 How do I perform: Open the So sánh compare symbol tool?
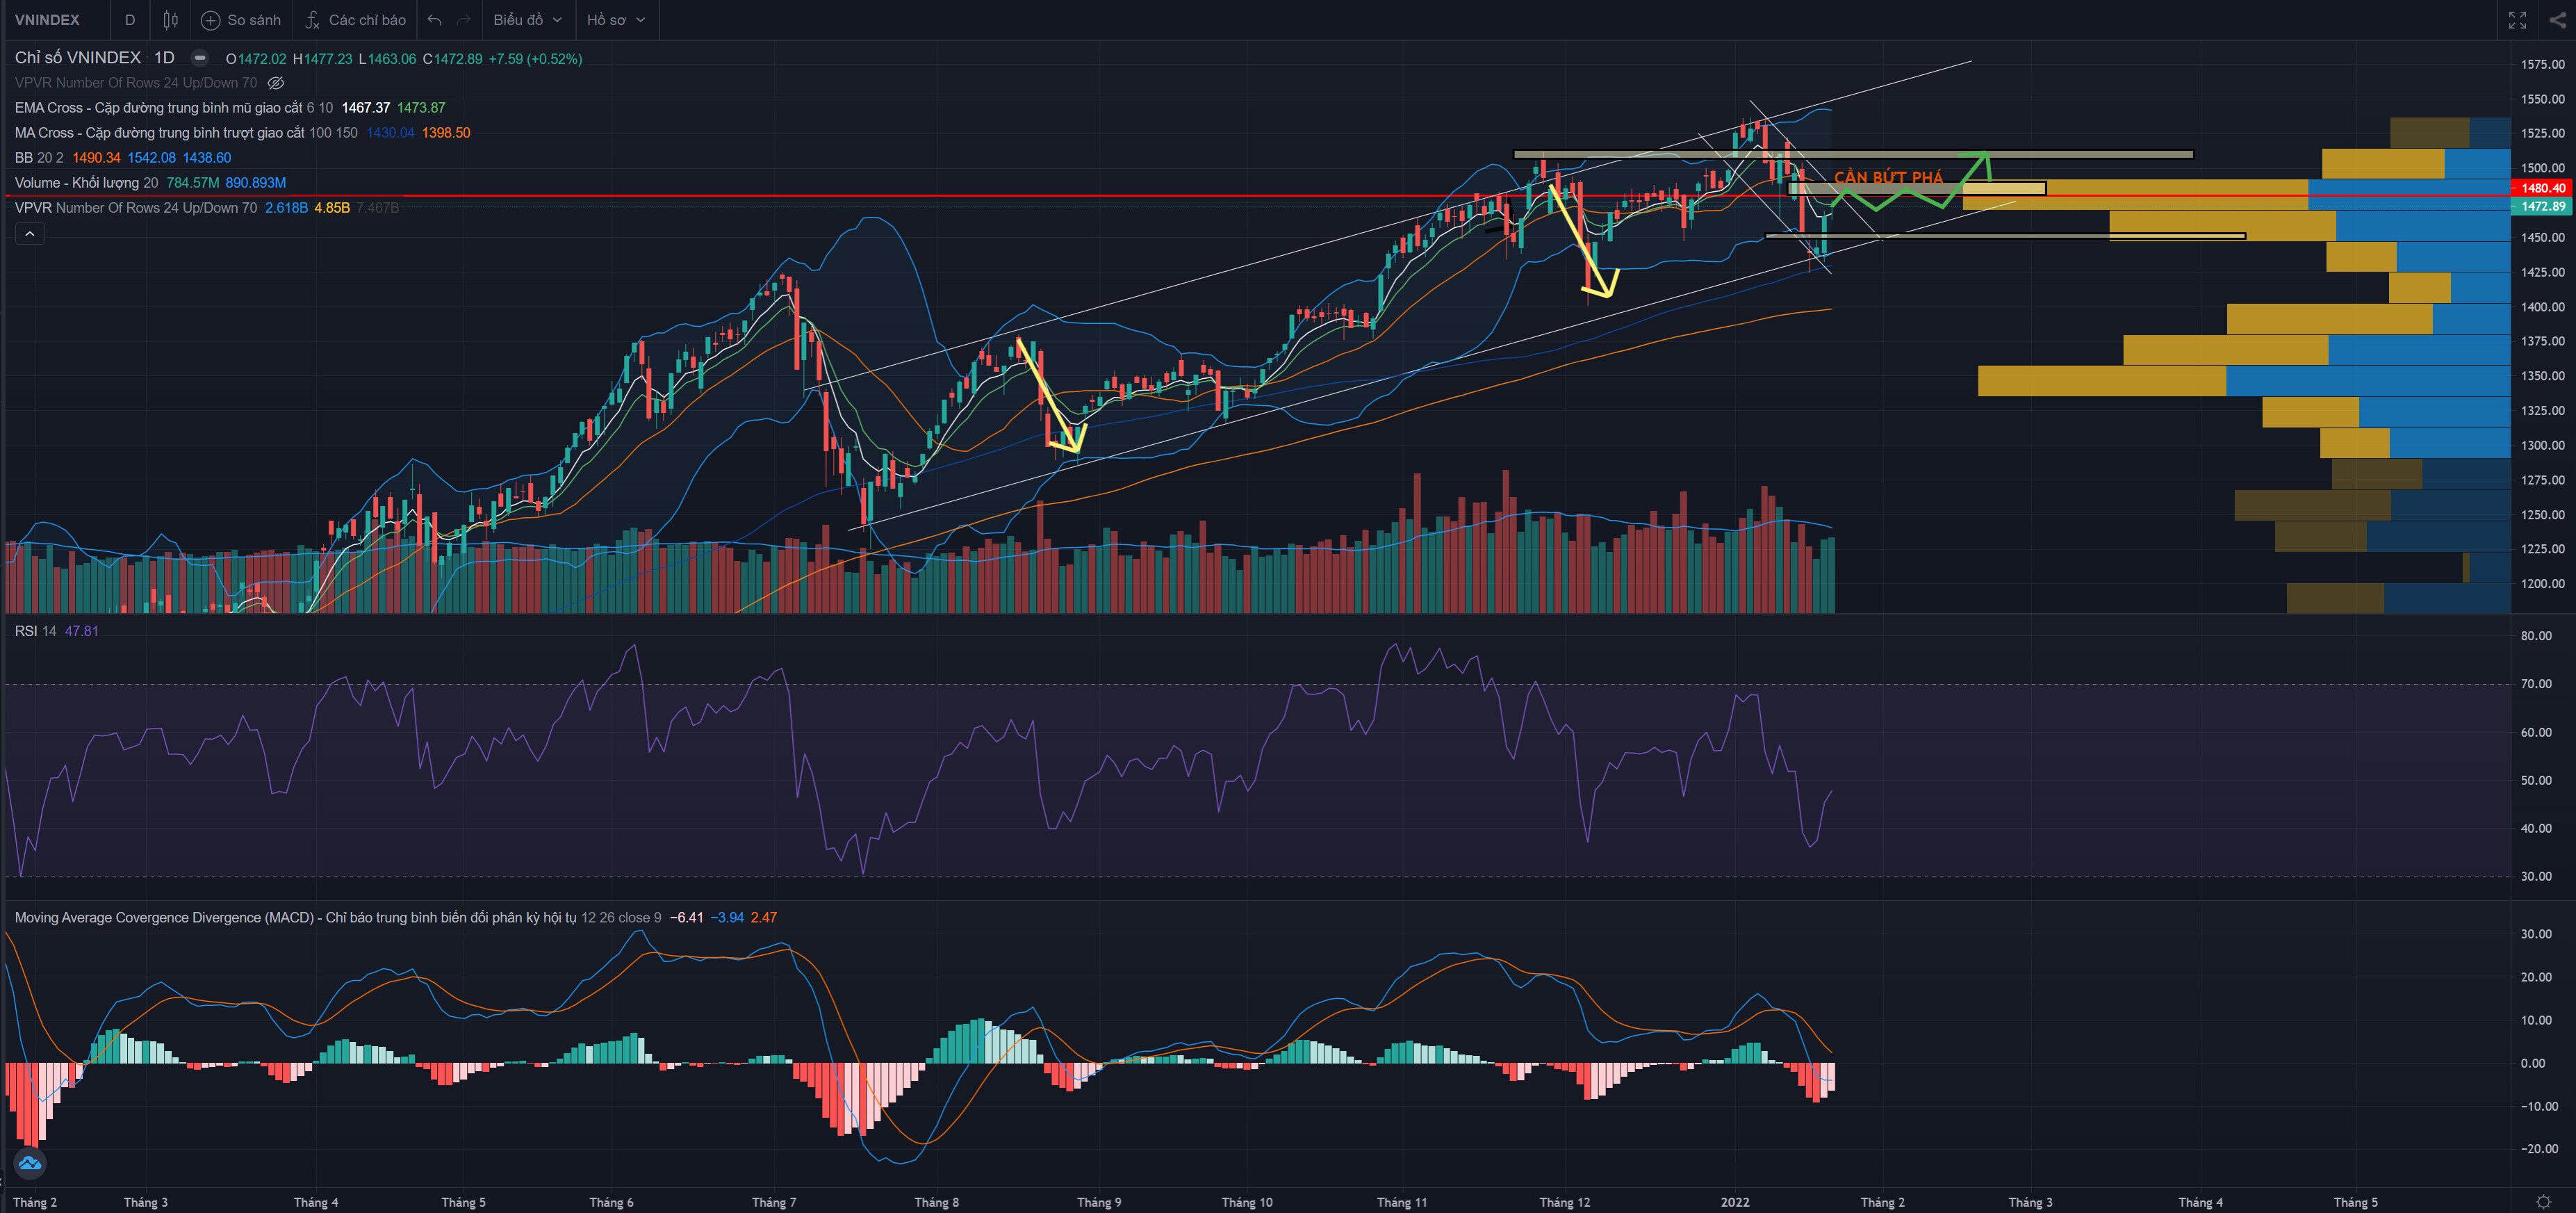point(241,19)
